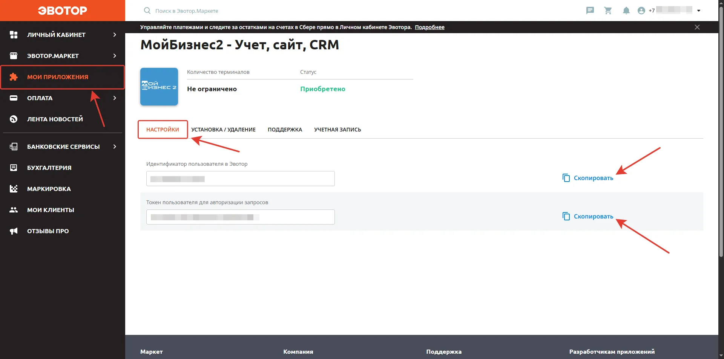Viewport: 724px width, 359px height.
Task: Click the copy icon for authorization token
Action: point(566,216)
